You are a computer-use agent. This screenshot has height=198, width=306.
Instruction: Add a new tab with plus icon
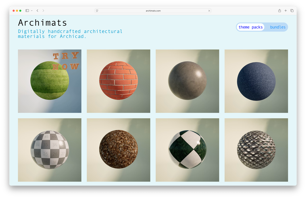click(285, 10)
